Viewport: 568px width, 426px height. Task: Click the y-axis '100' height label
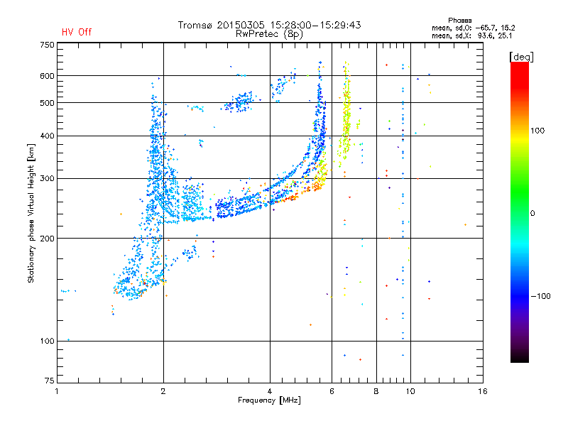47,341
